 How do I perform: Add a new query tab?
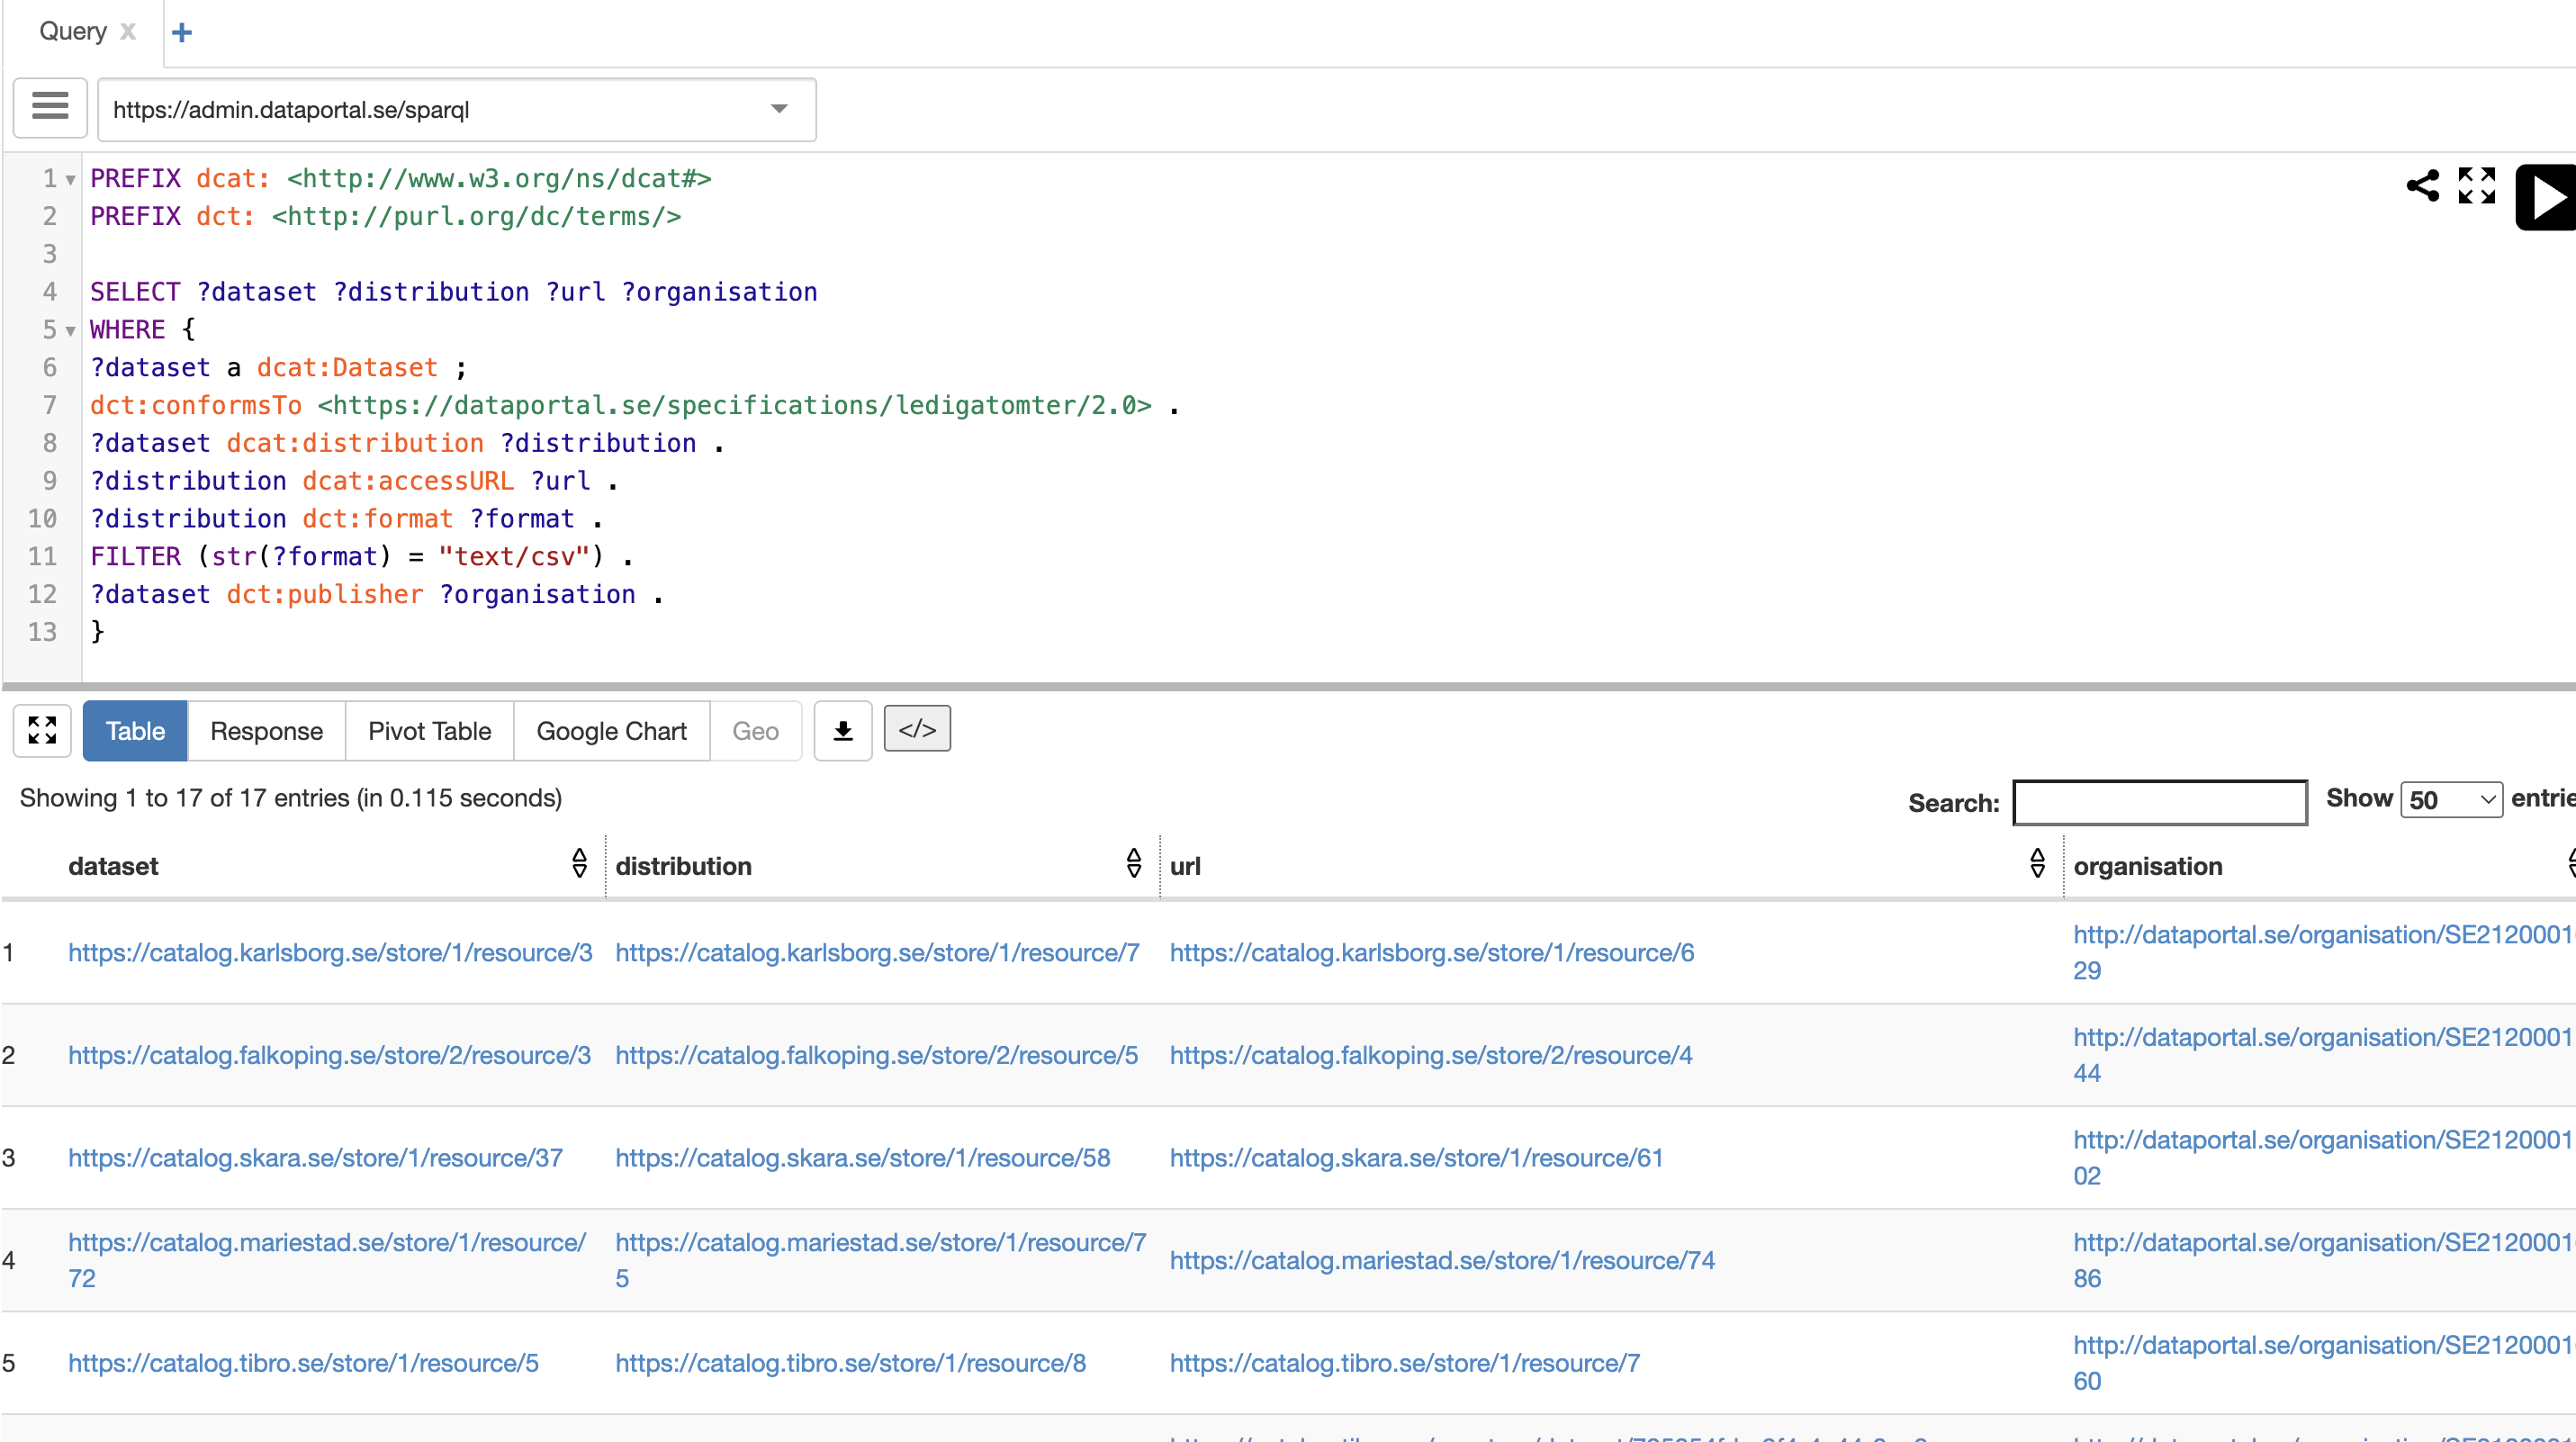tap(182, 33)
